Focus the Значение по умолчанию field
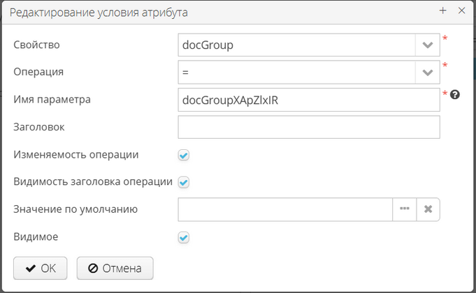Viewport: 476px width, 293px height. pos(285,209)
